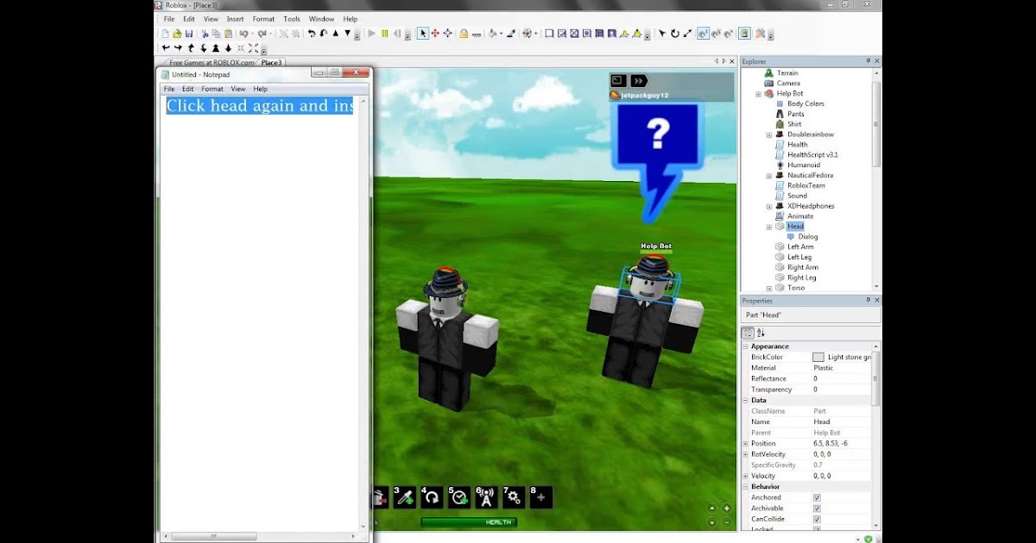Expand the Doublerainbow hat node
The height and width of the screenshot is (543, 1036).
tap(768, 134)
